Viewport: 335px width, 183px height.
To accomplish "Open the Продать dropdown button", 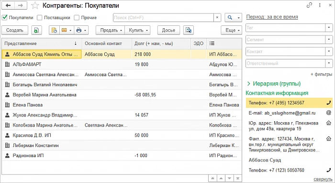I will 110,30.
